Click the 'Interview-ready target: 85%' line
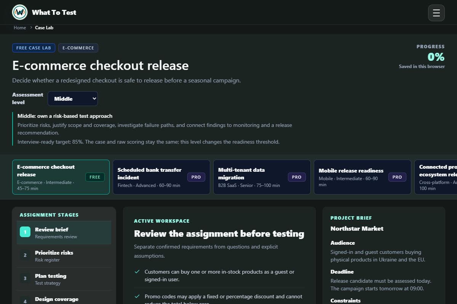Screen dimensions: 457x304 [x=149, y=142]
